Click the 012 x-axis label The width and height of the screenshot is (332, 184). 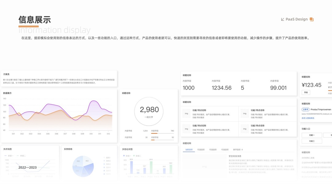click(x=108, y=134)
